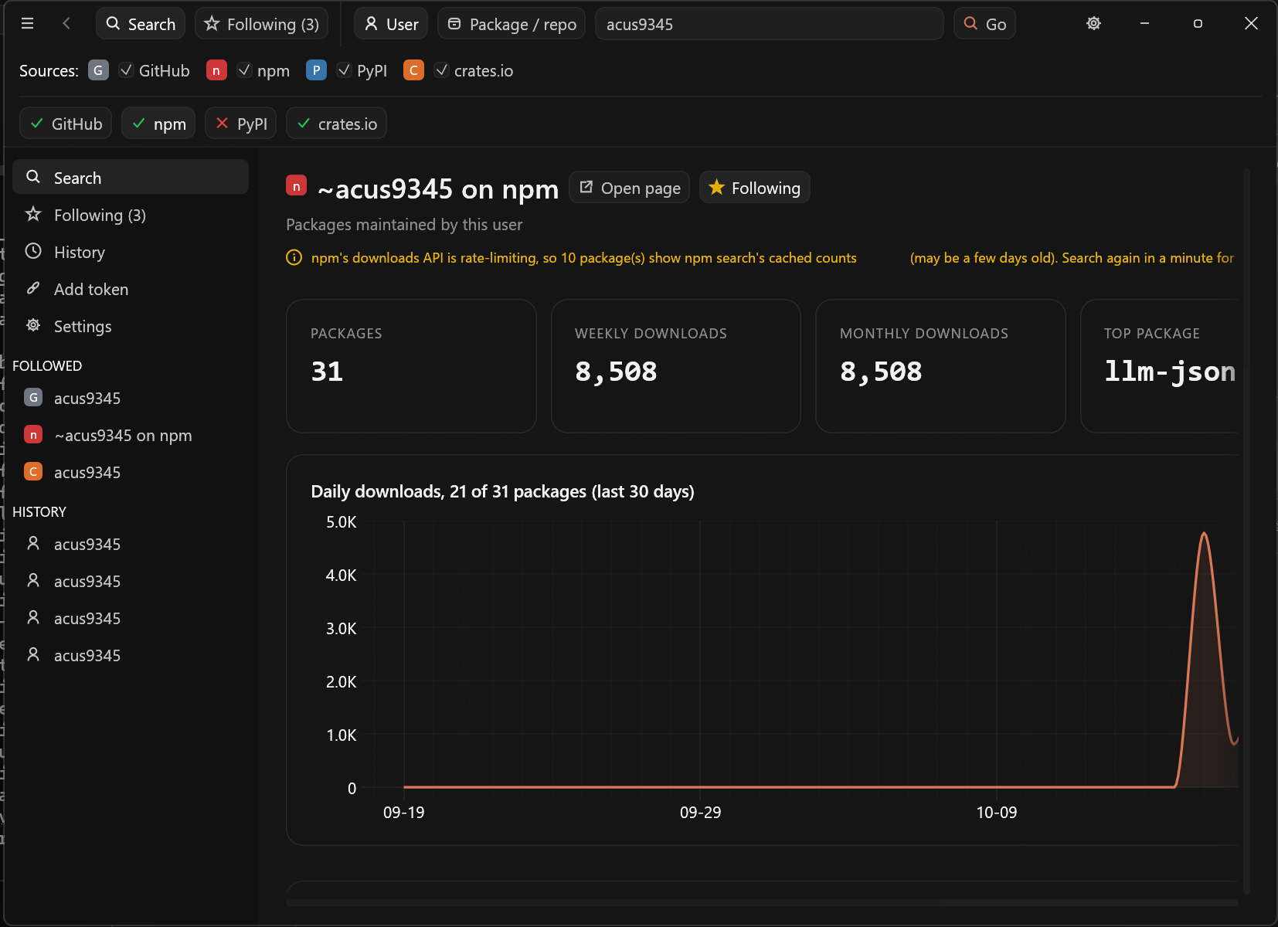Open the hamburger menu icon

coord(27,23)
